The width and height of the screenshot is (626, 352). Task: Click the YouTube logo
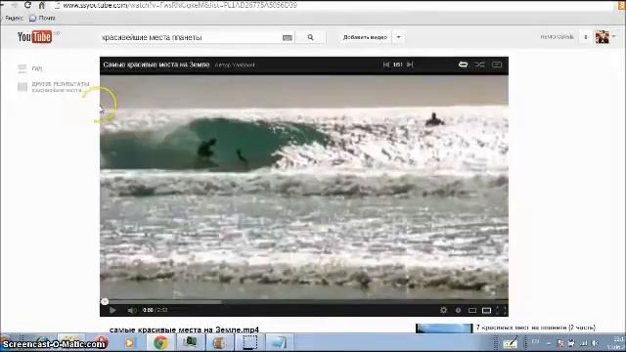(34, 37)
